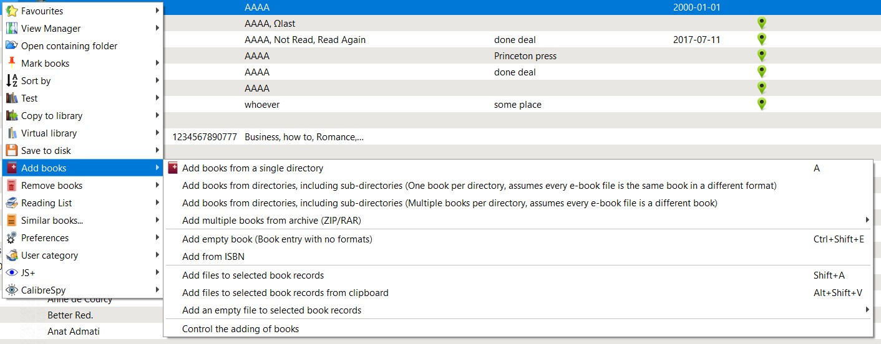Screen dimensions: 881x344
Task: Click green marker in Princeton press row
Action: pos(761,55)
